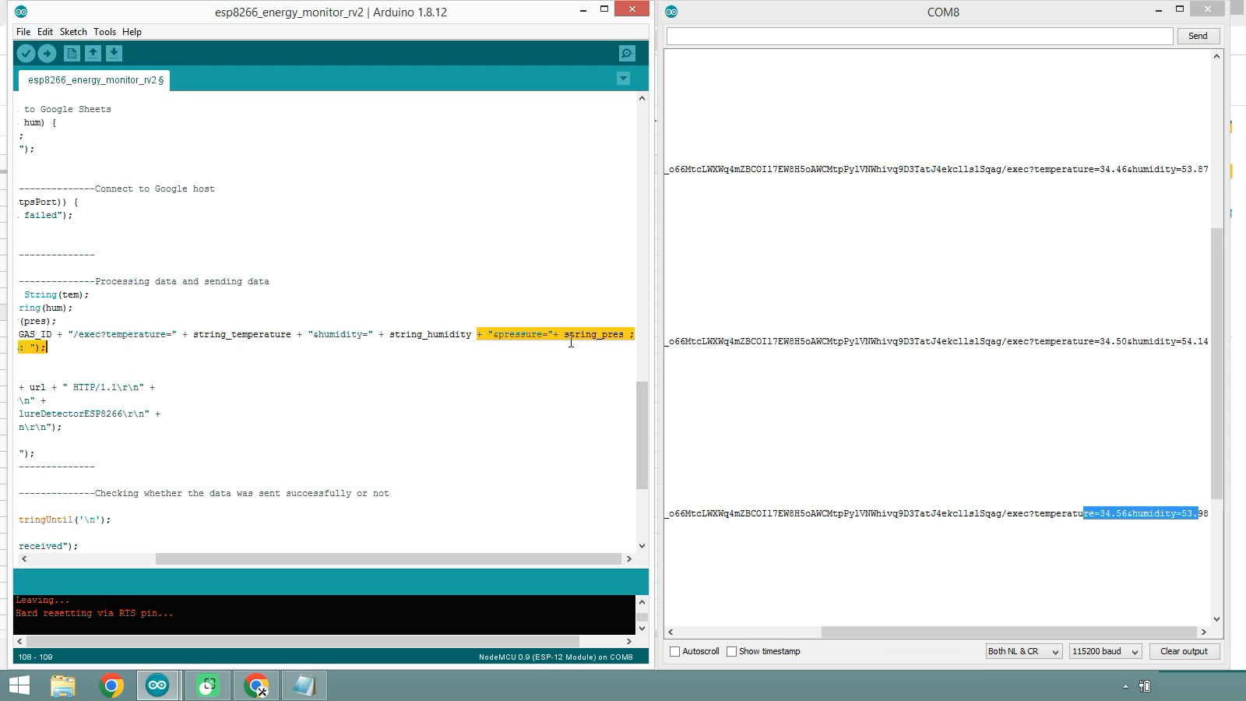Click the serial monitor scroll-up arrow
This screenshot has height=701, width=1246.
click(1217, 56)
